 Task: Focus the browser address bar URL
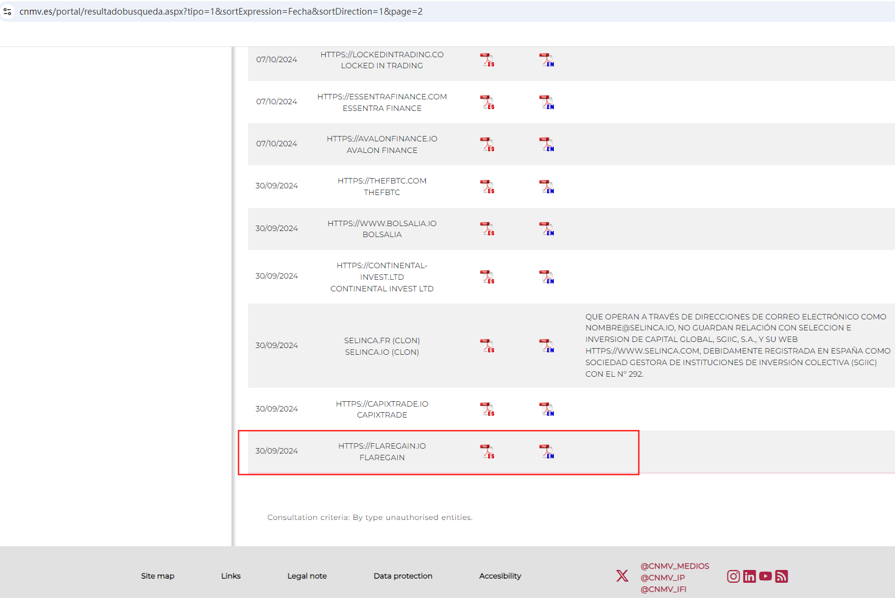coord(221,12)
